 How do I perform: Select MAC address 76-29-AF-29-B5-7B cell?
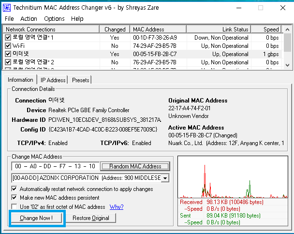pos(155,62)
